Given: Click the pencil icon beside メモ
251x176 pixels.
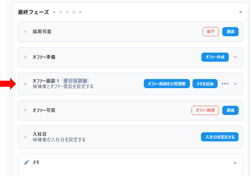Looking at the screenshot, I should click(x=27, y=163).
